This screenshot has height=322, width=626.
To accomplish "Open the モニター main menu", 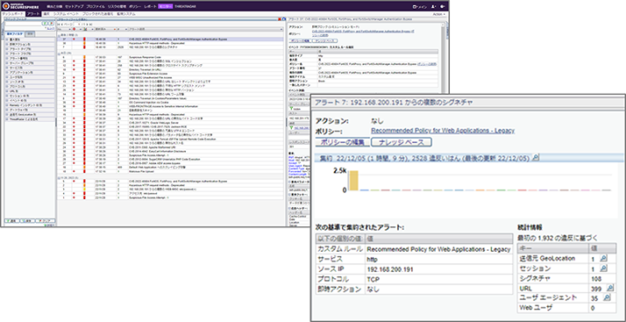I will click(x=166, y=7).
